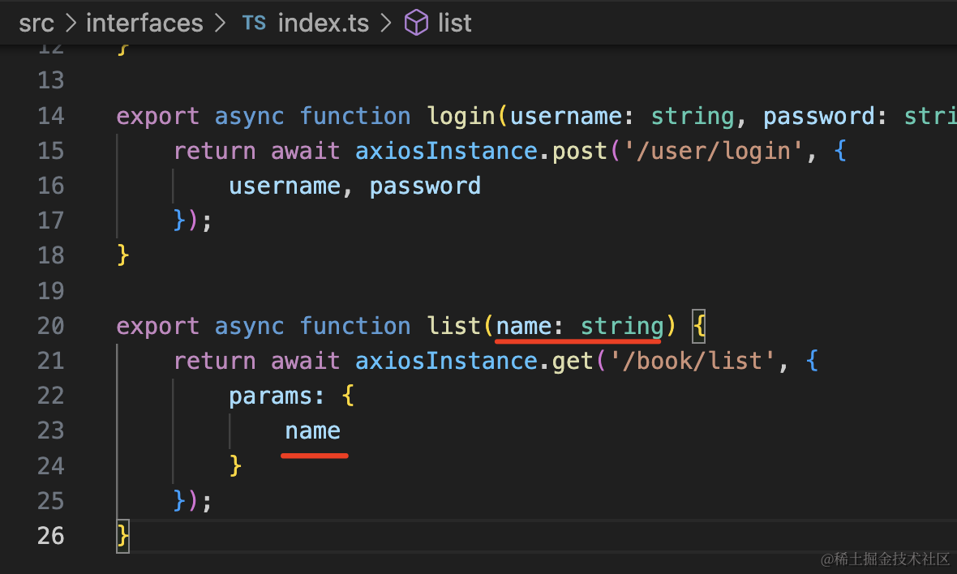Click the password argument on line 16

click(425, 186)
